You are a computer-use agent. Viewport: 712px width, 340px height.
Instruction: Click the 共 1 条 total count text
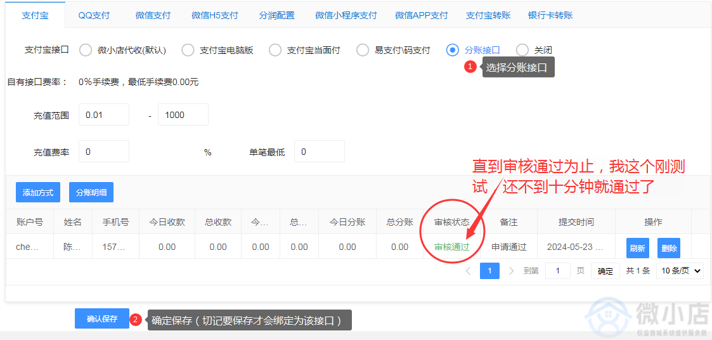coord(638,271)
